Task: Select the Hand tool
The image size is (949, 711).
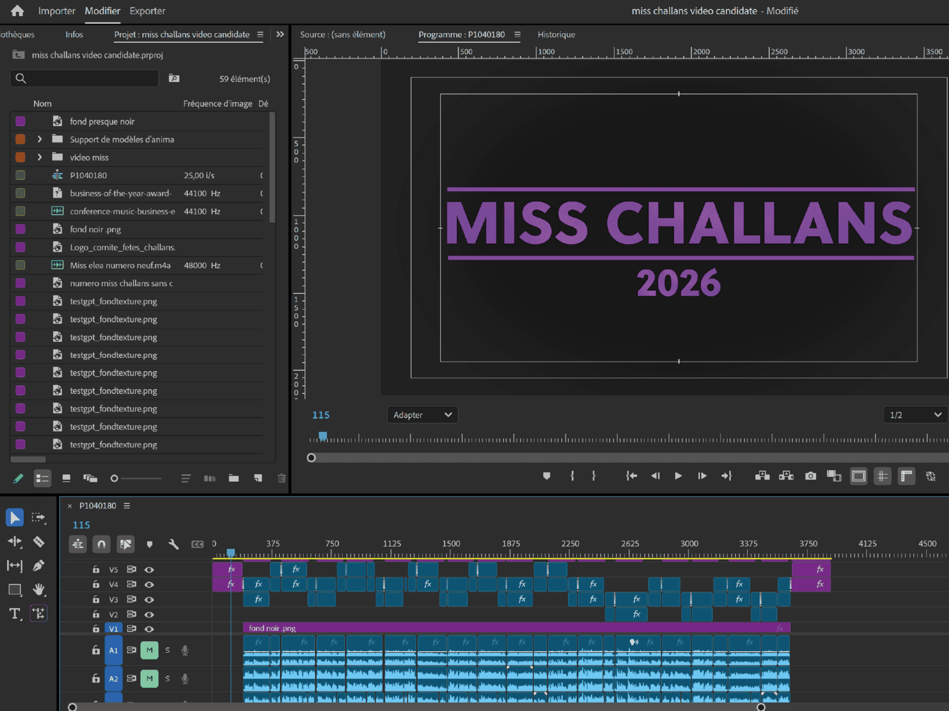Action: (39, 590)
